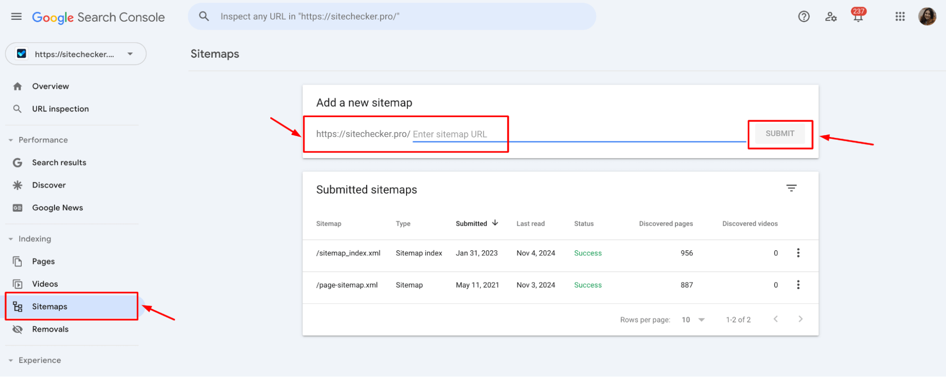Click the Search results Google G icon
Viewport: 946px width, 377px height.
(18, 163)
